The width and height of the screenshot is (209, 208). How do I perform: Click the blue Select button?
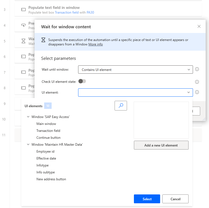[147, 199]
